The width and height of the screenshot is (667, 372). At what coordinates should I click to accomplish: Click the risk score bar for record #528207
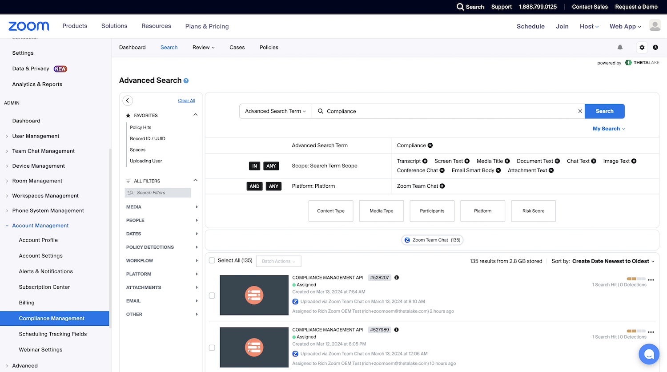[x=635, y=279]
